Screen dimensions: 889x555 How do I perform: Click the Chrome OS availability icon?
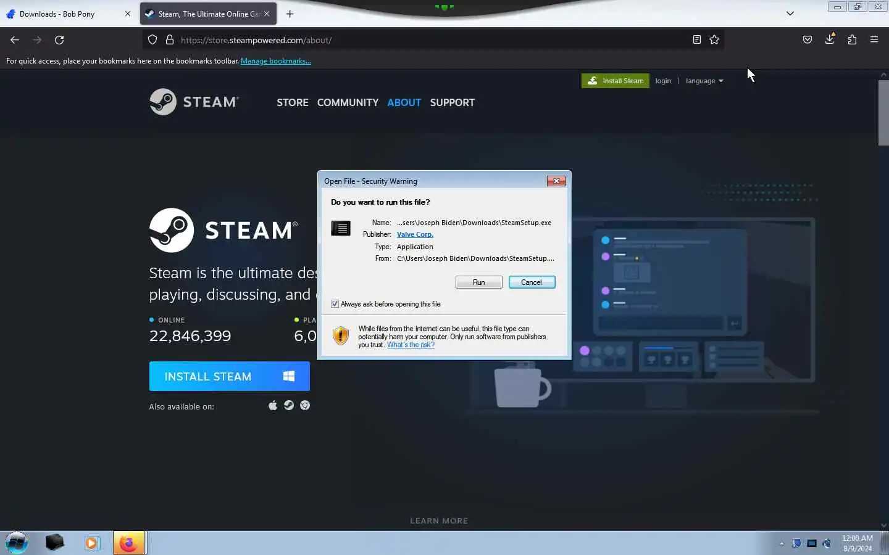pos(305,405)
